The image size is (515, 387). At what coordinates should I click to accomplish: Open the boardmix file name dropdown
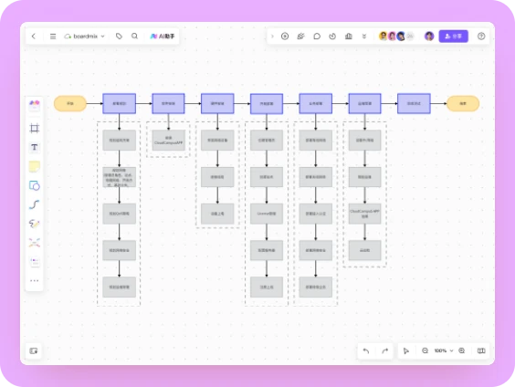click(x=85, y=37)
